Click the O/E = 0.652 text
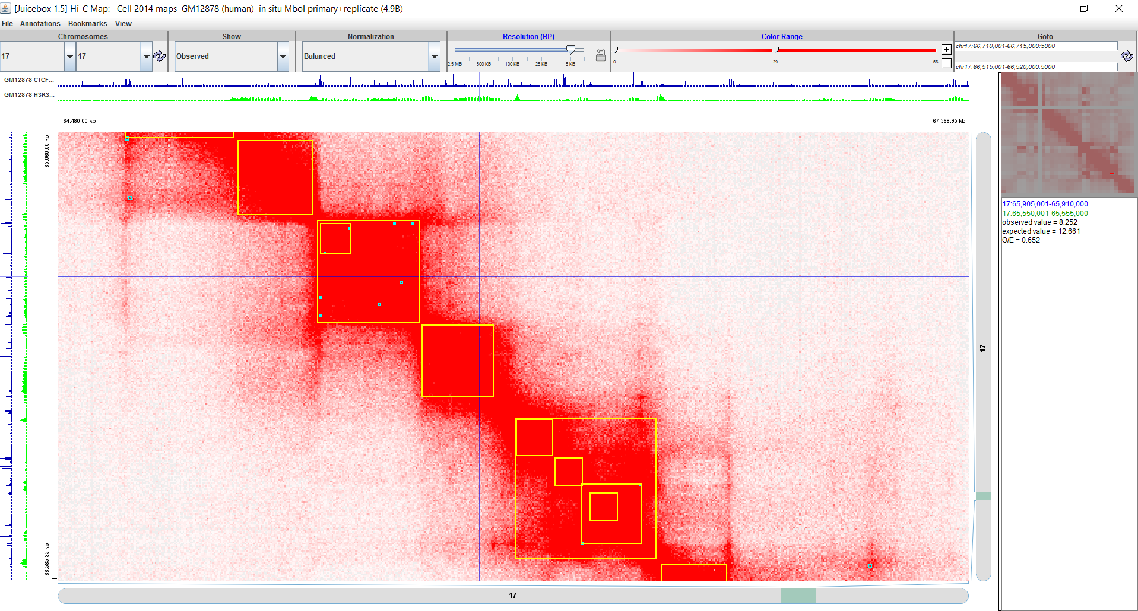The width and height of the screenshot is (1138, 611). click(1021, 240)
